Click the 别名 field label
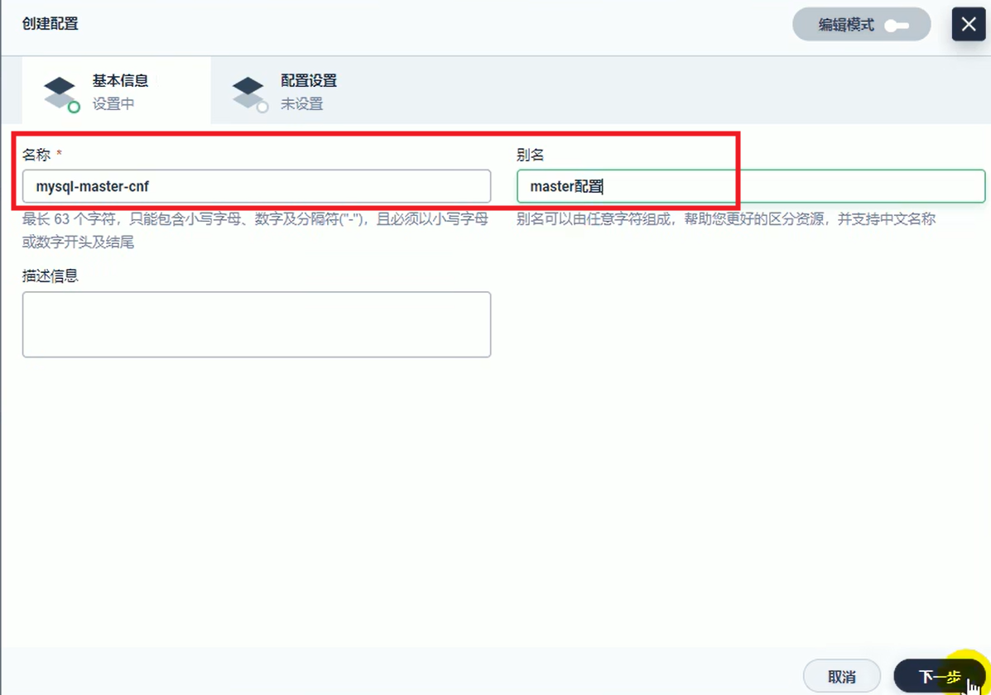The width and height of the screenshot is (991, 695). coord(530,155)
